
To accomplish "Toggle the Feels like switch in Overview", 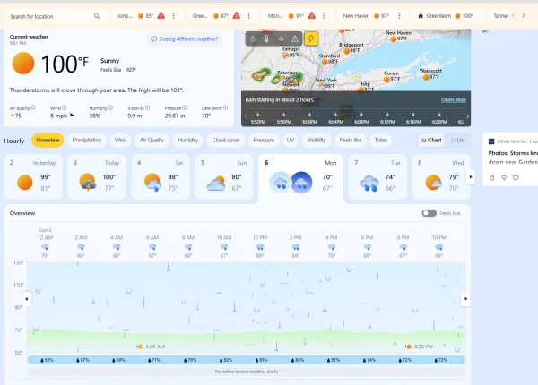I will pyautogui.click(x=429, y=213).
